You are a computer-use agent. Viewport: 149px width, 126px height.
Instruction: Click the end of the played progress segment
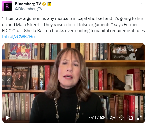point(21,110)
